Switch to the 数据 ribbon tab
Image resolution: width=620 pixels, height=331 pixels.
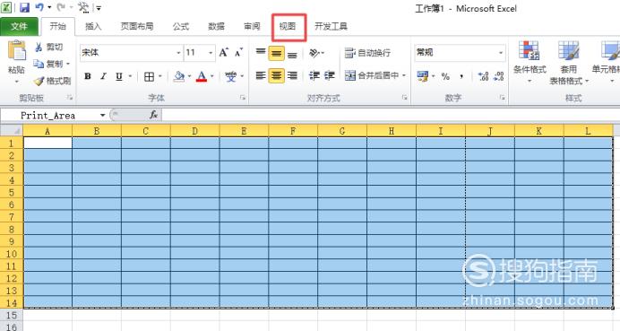tap(216, 27)
